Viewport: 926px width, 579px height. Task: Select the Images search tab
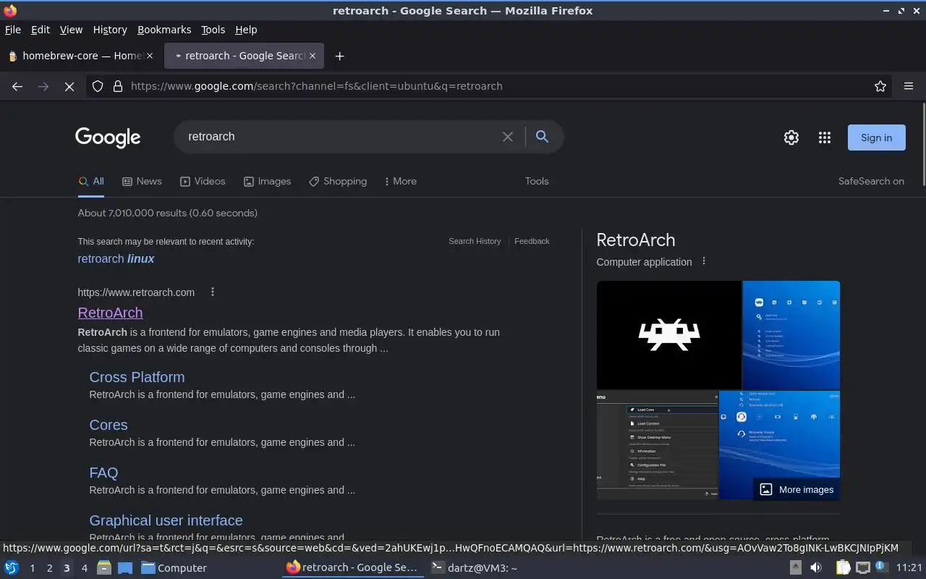coord(267,182)
